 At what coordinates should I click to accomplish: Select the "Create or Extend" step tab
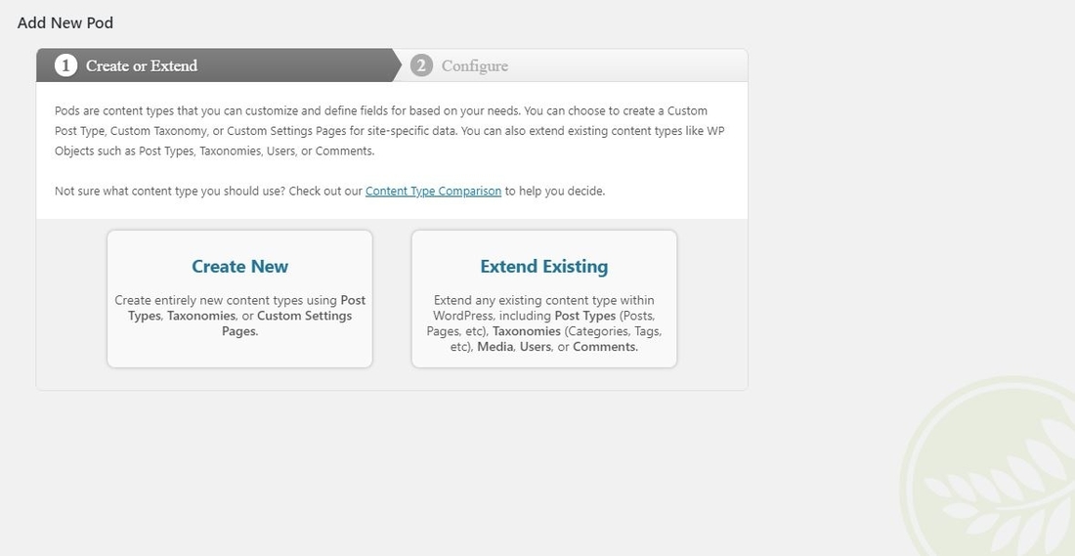142,65
